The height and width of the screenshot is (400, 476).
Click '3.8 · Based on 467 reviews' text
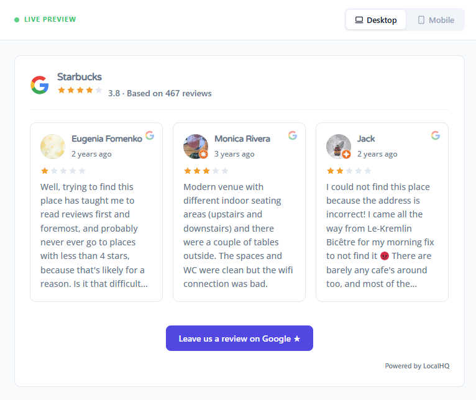point(160,93)
